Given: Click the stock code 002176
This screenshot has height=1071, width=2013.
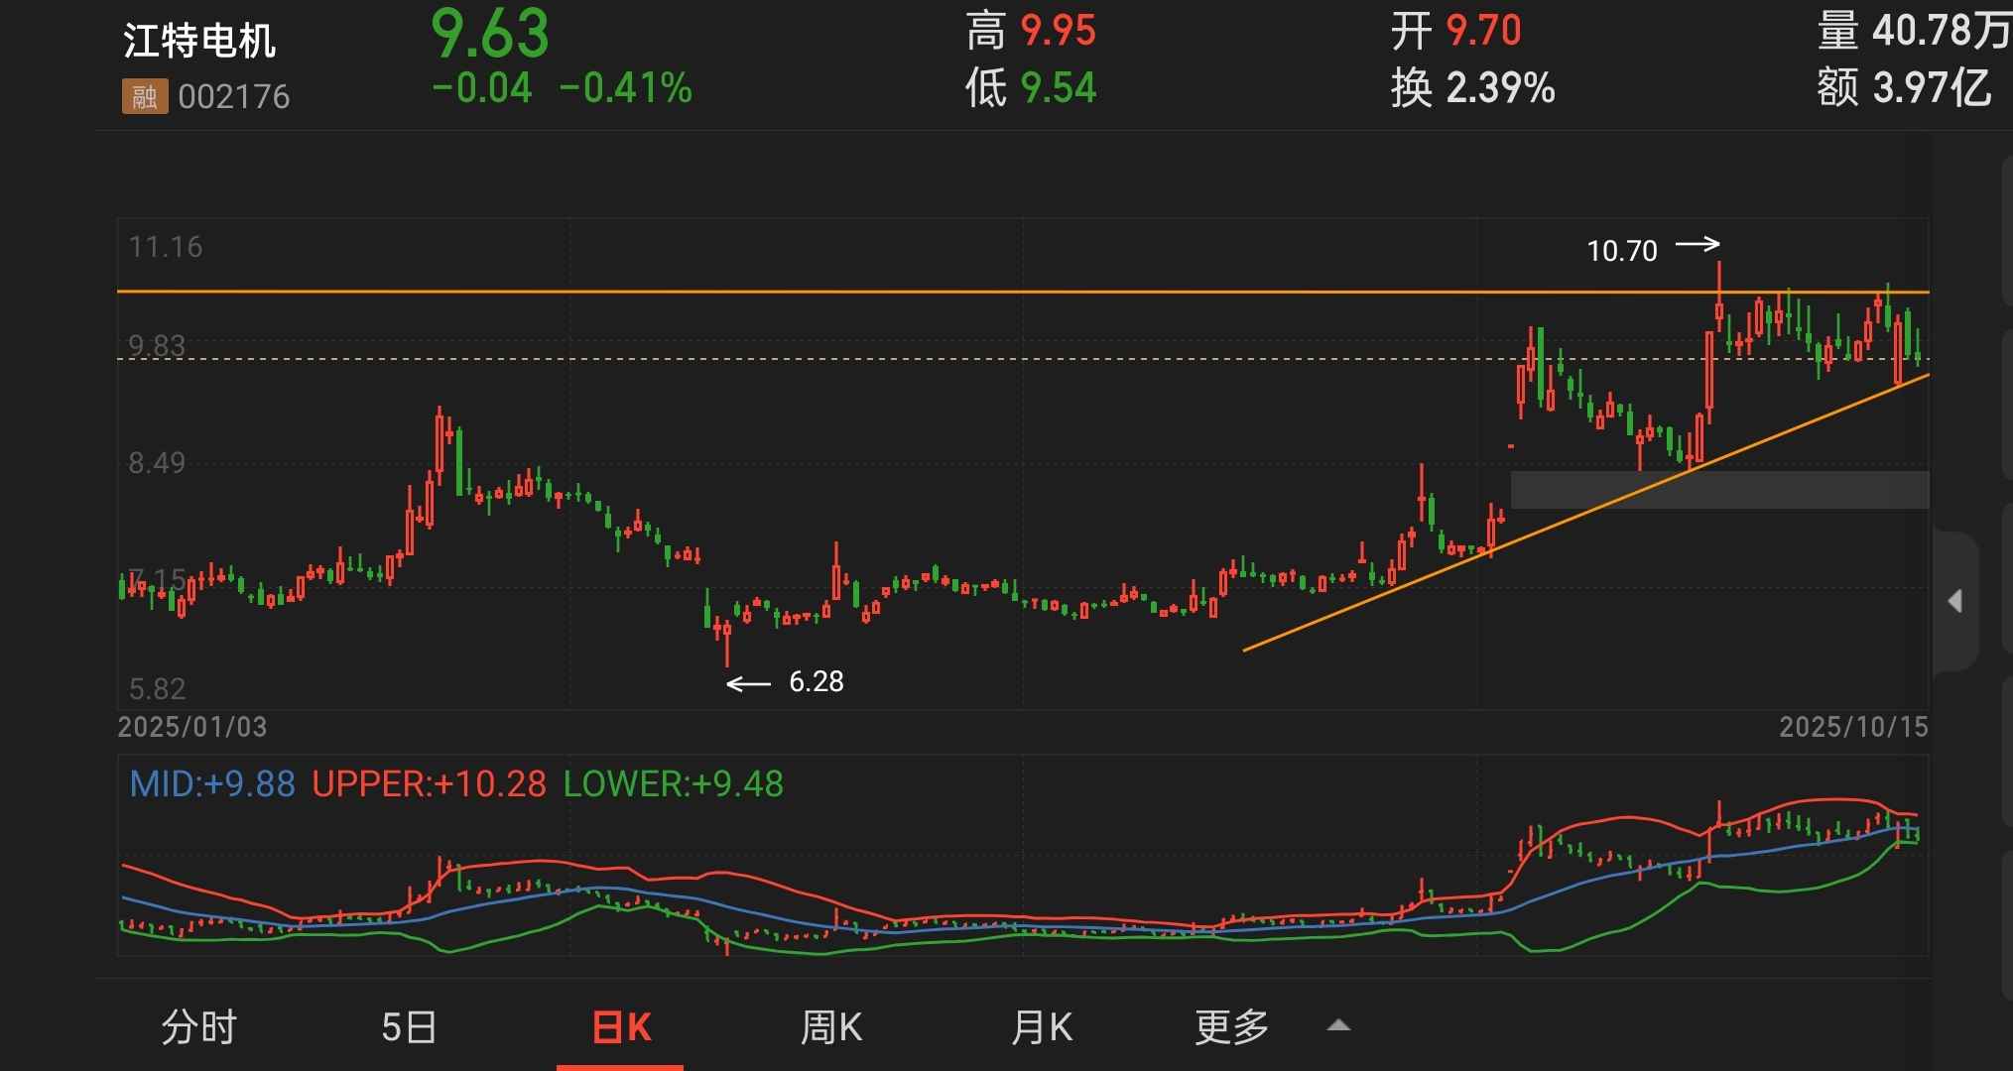Looking at the screenshot, I should click(x=234, y=96).
